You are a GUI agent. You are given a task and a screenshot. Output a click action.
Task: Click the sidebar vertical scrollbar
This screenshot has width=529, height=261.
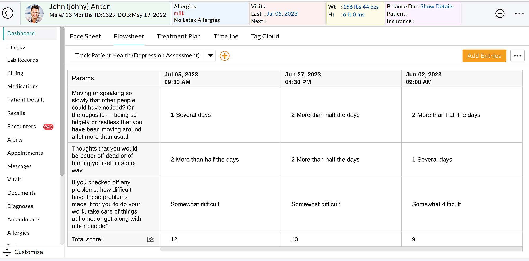[x=62, y=105]
